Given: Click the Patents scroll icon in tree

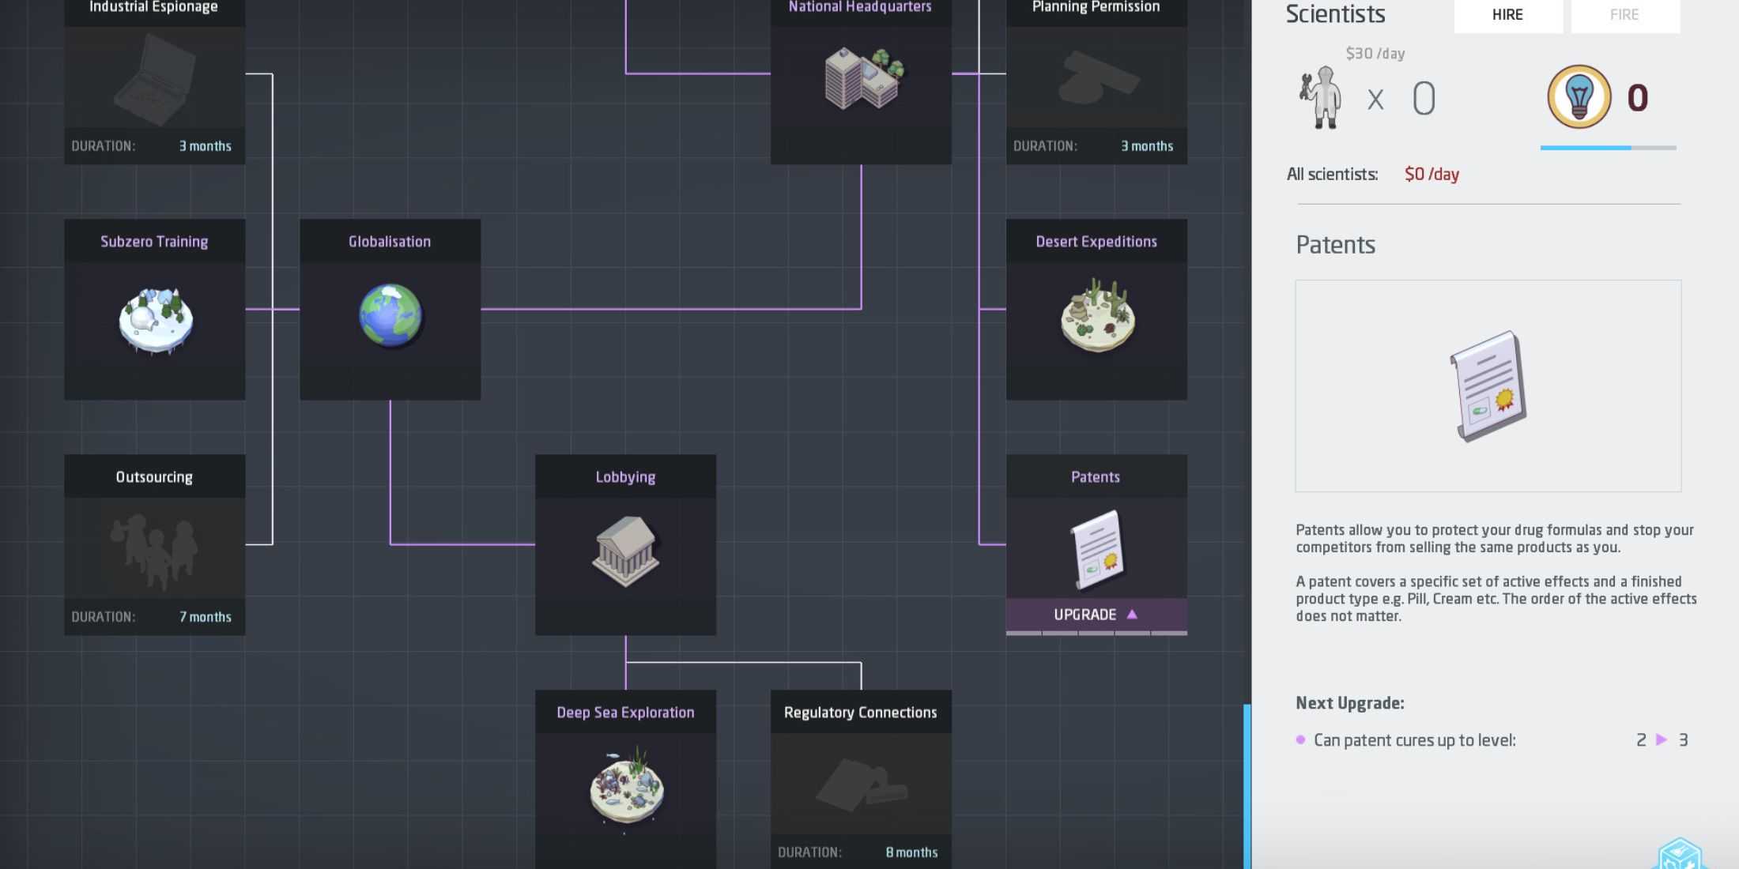Looking at the screenshot, I should tap(1097, 550).
